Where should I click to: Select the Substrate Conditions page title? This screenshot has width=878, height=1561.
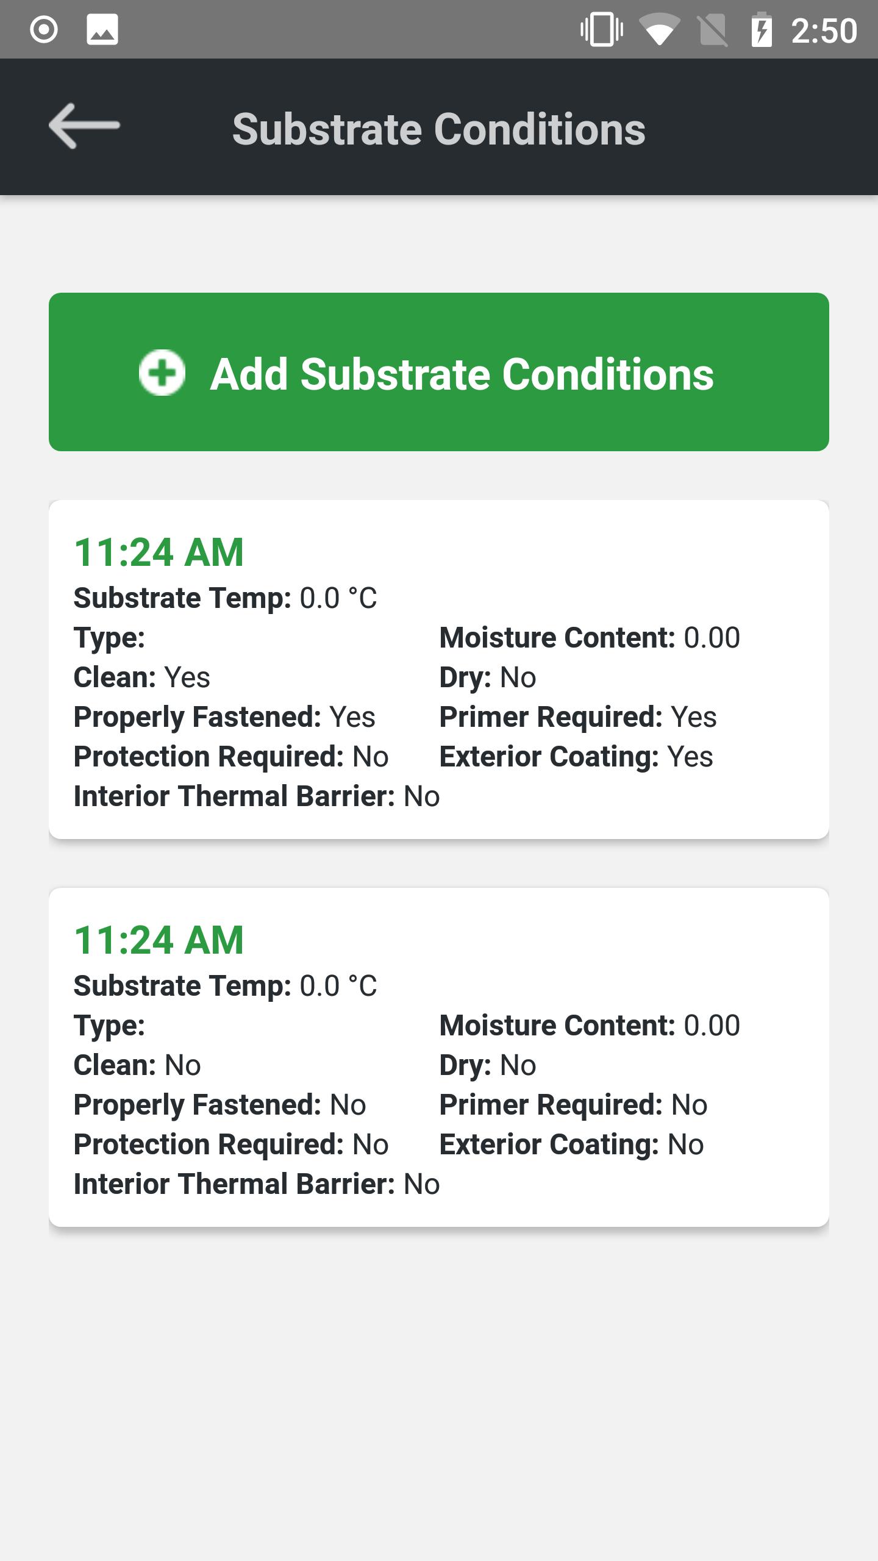click(439, 129)
